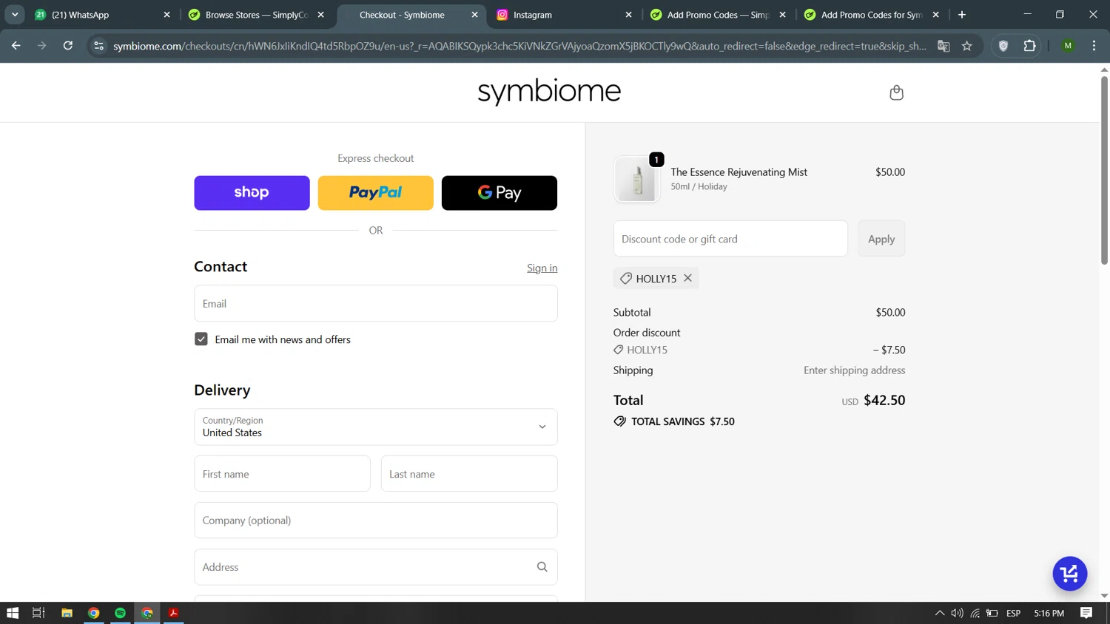Click the Company (optional) field
Image resolution: width=1110 pixels, height=624 pixels.
[376, 520]
